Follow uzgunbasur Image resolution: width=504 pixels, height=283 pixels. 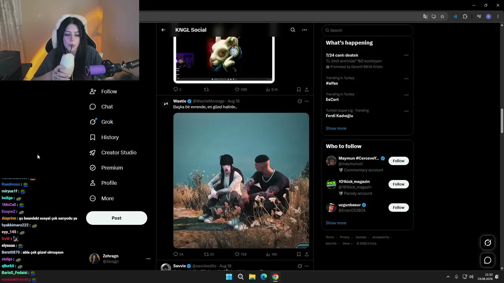pyautogui.click(x=398, y=208)
